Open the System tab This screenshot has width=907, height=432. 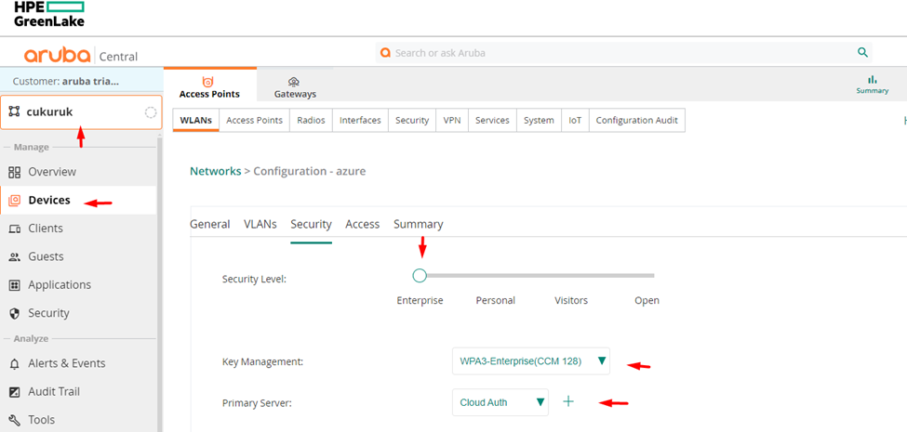click(x=539, y=120)
